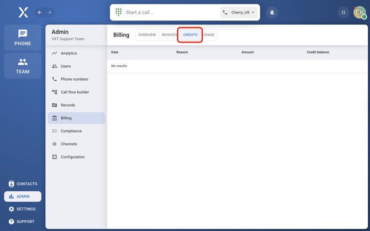Image resolution: width=370 pixels, height=231 pixels.
Task: Click the Channels hash icon
Action: click(55, 144)
